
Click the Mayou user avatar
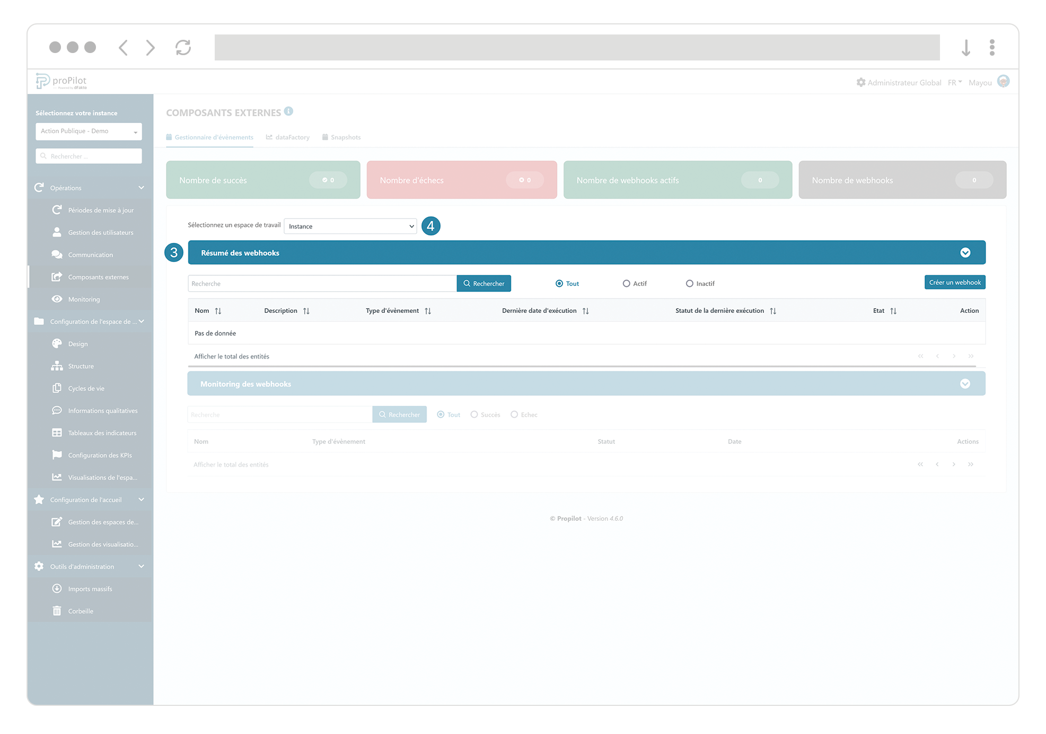1003,82
